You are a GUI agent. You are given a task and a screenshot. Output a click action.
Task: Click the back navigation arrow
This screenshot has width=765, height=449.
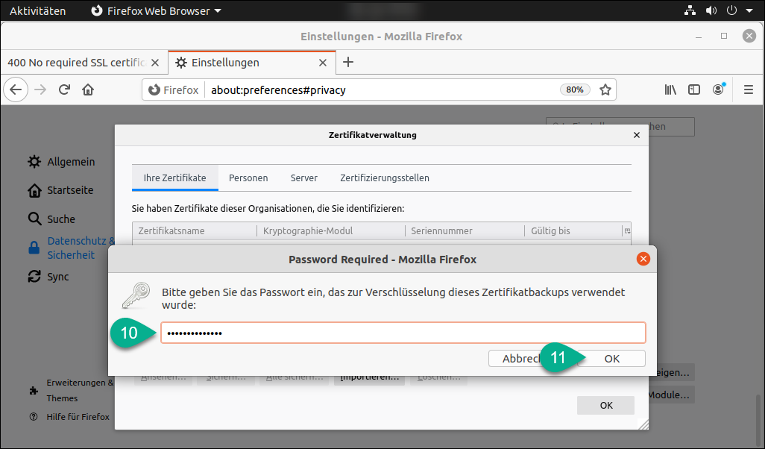click(16, 90)
